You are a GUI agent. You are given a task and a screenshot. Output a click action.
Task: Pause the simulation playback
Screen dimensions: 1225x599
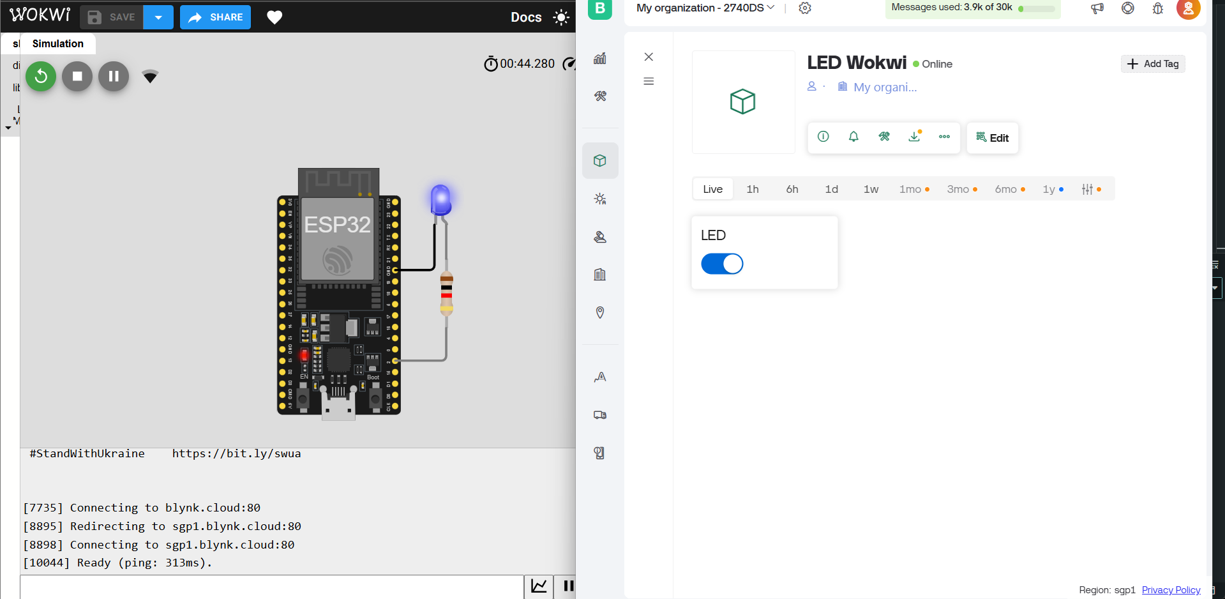114,77
